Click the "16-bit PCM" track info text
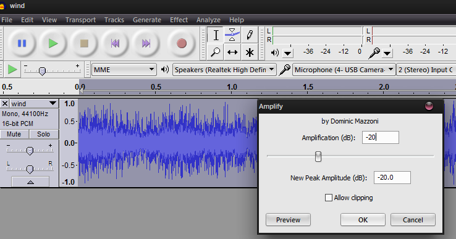Screen dimensions: 456x239 click(17, 124)
